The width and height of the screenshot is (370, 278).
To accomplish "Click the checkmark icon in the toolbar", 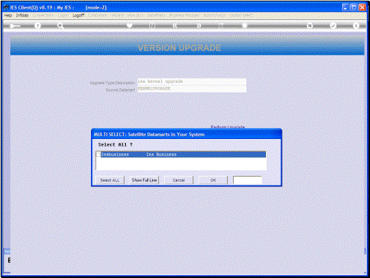I will coord(333,26).
